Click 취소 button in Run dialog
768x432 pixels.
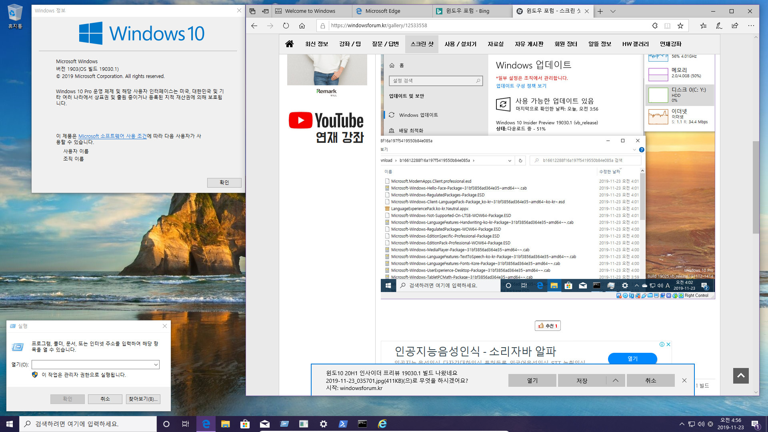(105, 399)
